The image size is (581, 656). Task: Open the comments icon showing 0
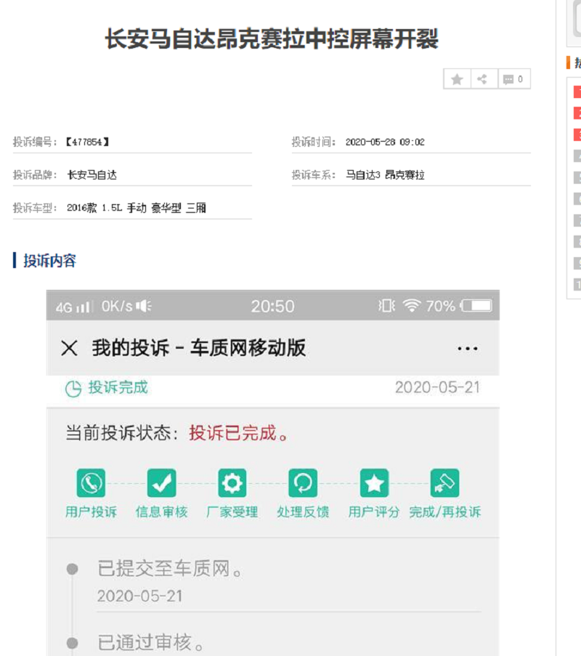pyautogui.click(x=513, y=79)
